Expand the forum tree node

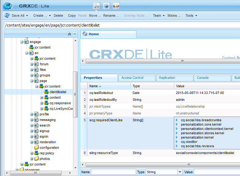coord(32,64)
